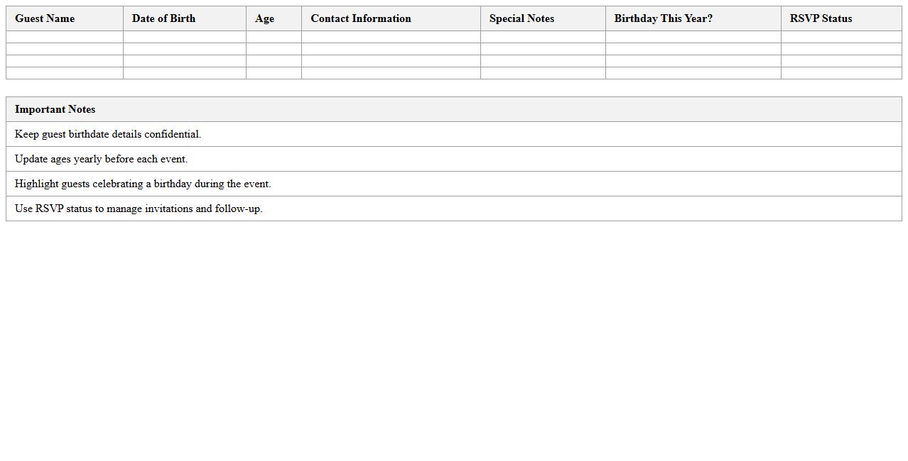Click the Special Notes column header
908x461 pixels.
[x=521, y=18]
